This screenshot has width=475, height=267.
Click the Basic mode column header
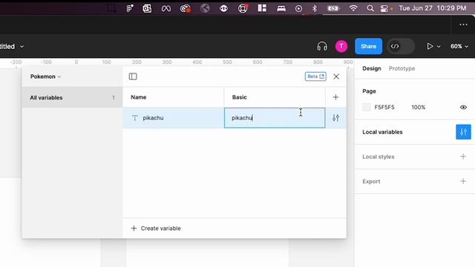239,97
